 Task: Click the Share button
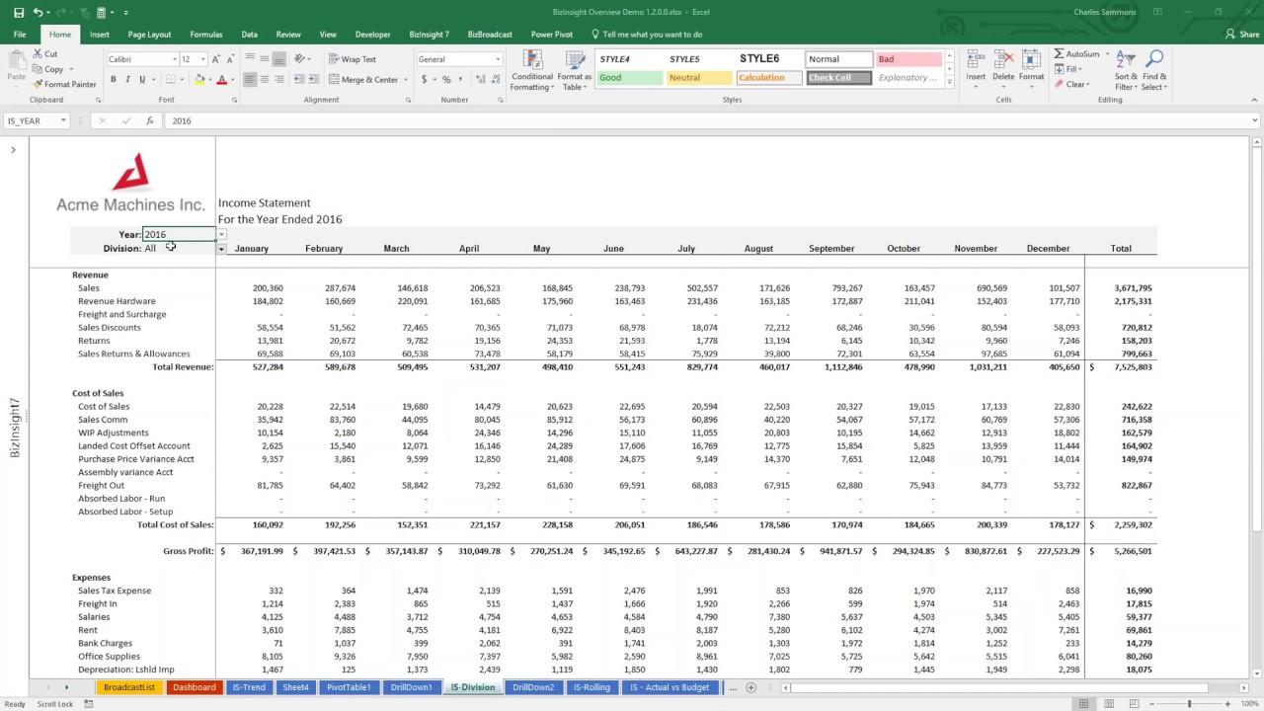pyautogui.click(x=1243, y=35)
